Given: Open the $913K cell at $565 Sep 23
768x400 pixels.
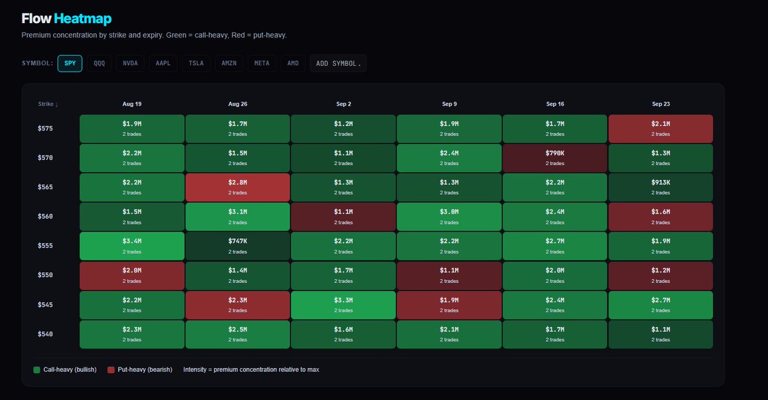Looking at the screenshot, I should point(661,188).
